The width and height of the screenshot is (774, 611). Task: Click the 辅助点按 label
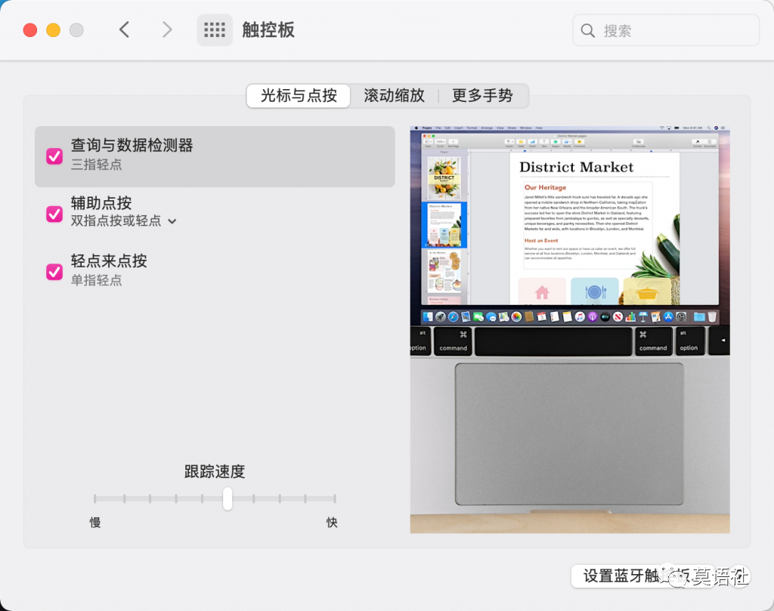coord(101,202)
